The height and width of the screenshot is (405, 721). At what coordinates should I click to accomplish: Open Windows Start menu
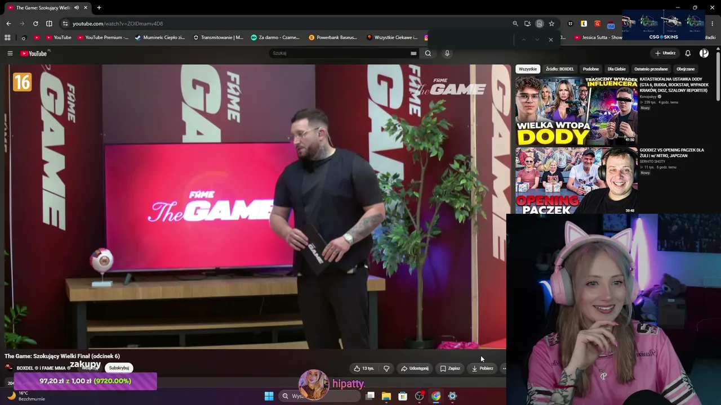coord(269,396)
